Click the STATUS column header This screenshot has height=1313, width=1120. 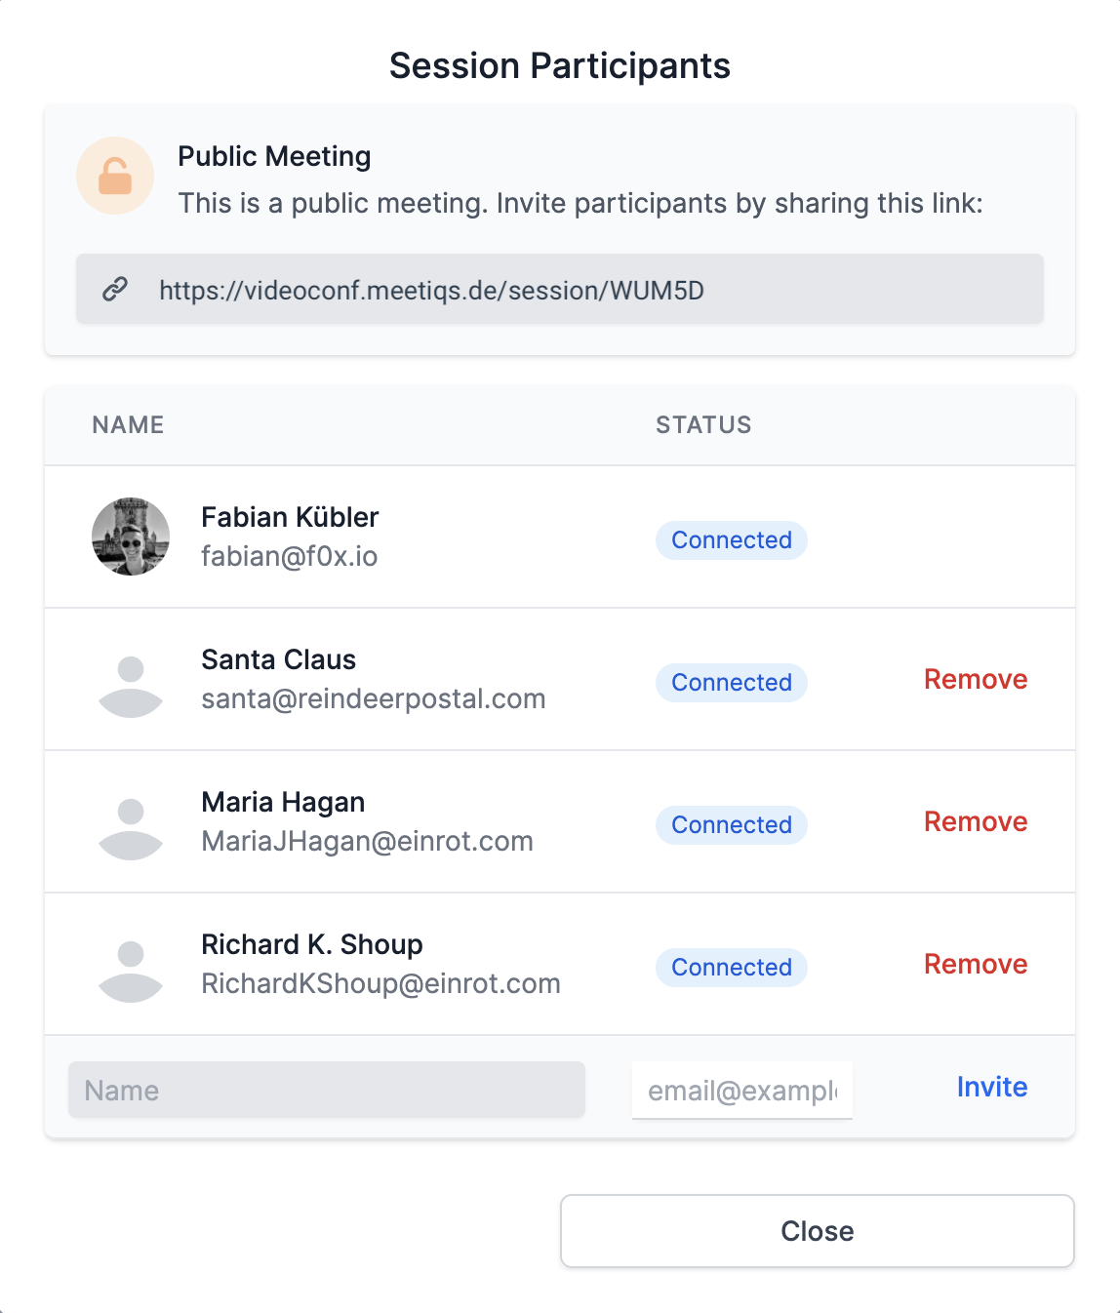(x=703, y=425)
